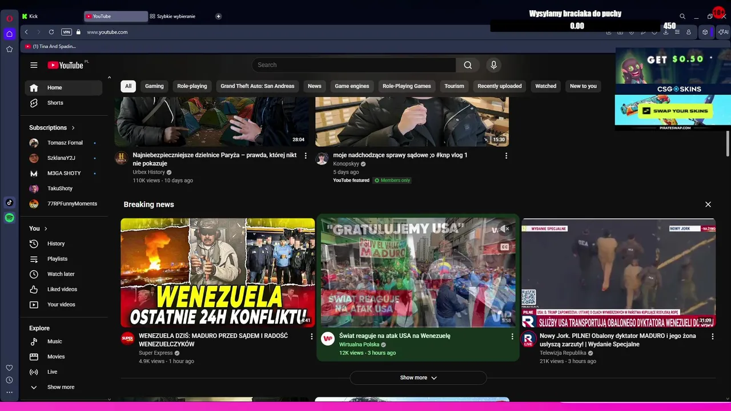Select the New to you chip
This screenshot has height=411, width=731.
[x=583, y=86]
